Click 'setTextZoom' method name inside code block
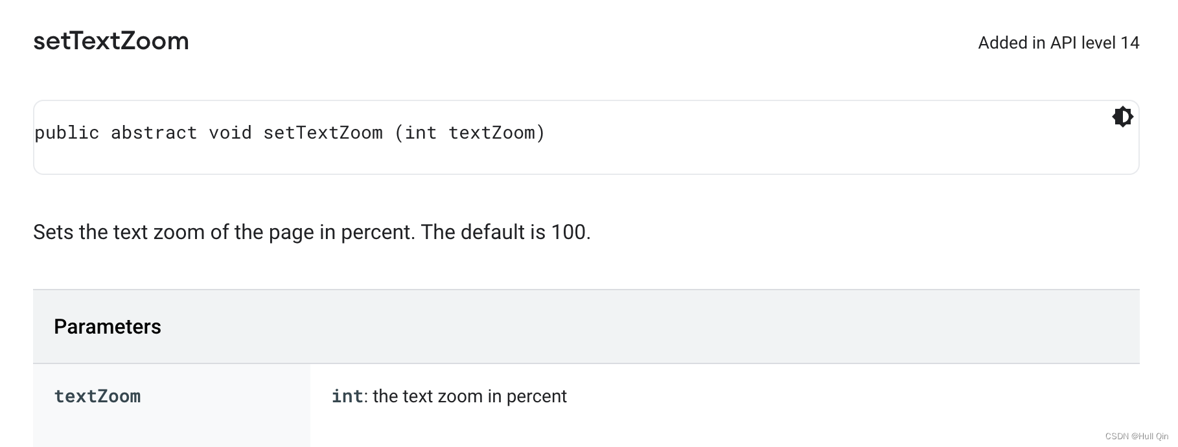Viewport: 1178px width, 447px height. pyautogui.click(x=323, y=133)
